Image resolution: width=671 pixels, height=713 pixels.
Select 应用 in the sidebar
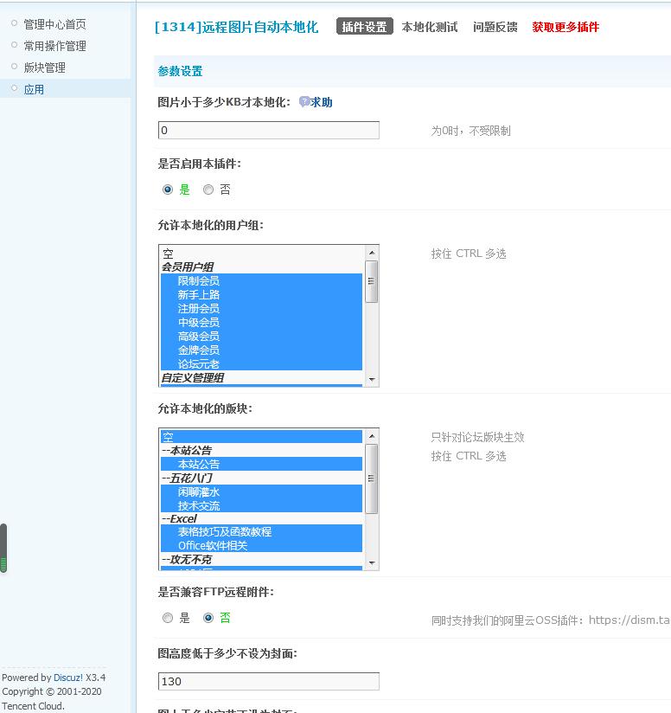[x=34, y=90]
